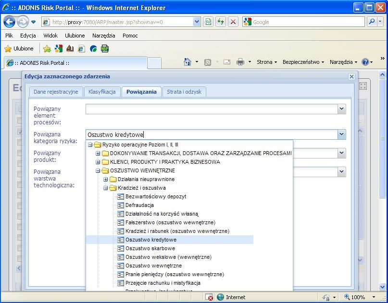Select Oszustwo kredytowe tree item
388x303 pixels.
coord(151,240)
